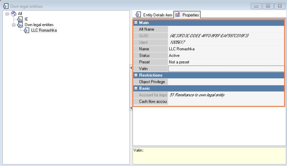Click the Name property label
This screenshot has height=166, width=287.
[144, 49]
